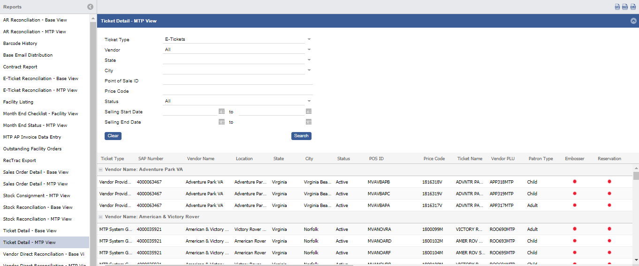Export the report as PDF
The width and height of the screenshot is (639, 266).
click(x=617, y=7)
